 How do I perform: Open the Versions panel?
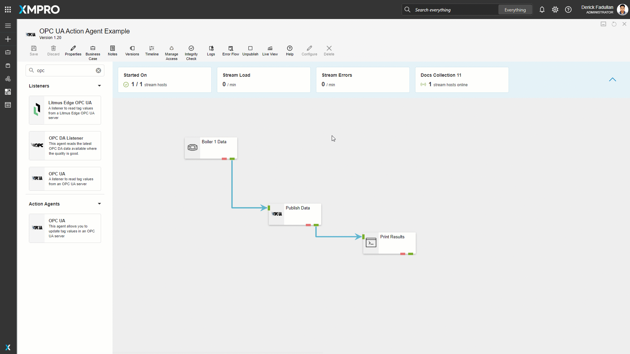132,51
